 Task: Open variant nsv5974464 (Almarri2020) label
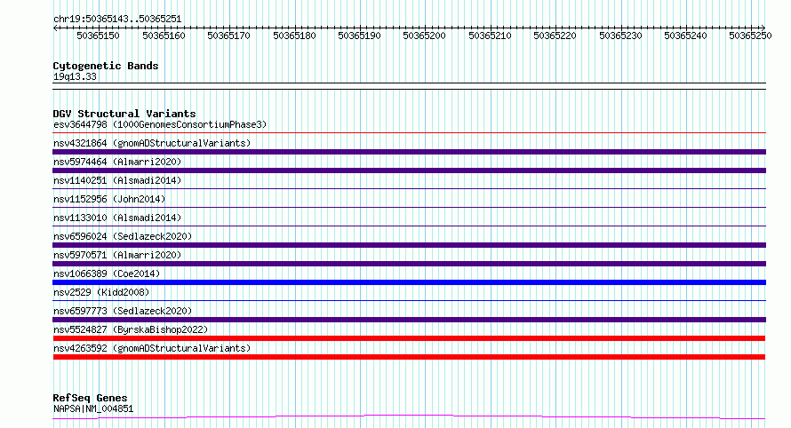tap(117, 162)
